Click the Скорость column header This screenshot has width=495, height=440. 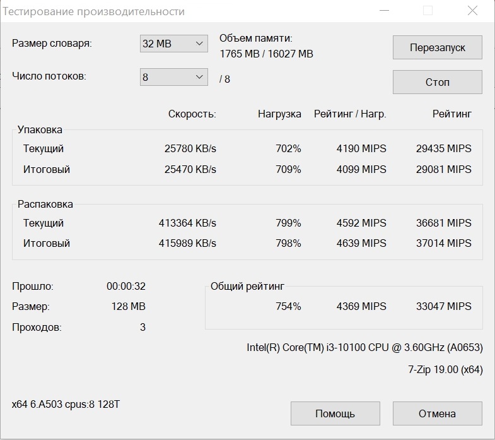192,114
